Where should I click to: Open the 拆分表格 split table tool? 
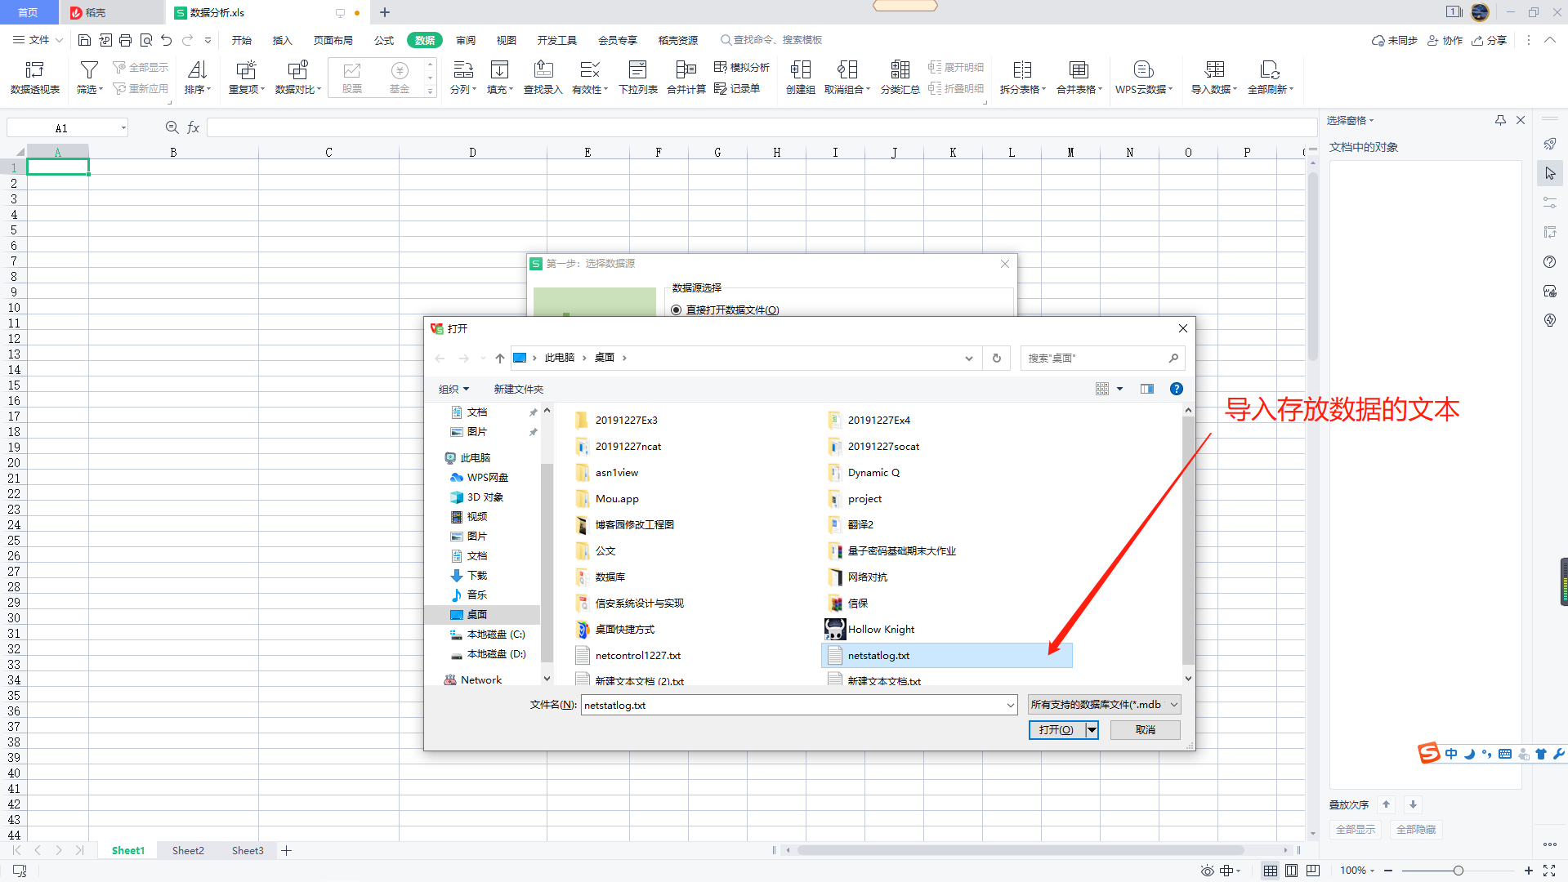(x=1022, y=78)
